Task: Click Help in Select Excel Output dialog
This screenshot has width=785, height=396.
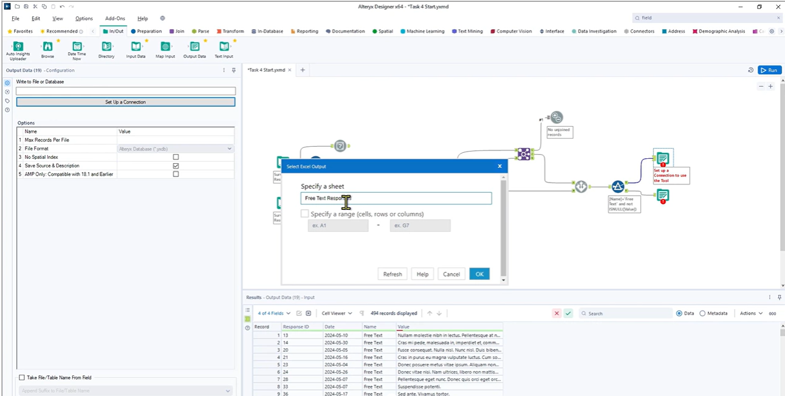Action: (x=422, y=274)
